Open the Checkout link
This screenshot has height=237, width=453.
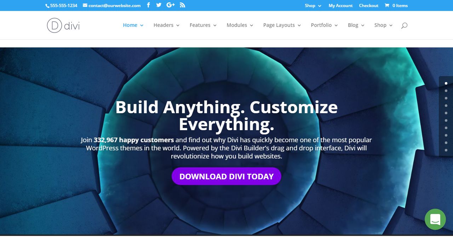(x=368, y=5)
